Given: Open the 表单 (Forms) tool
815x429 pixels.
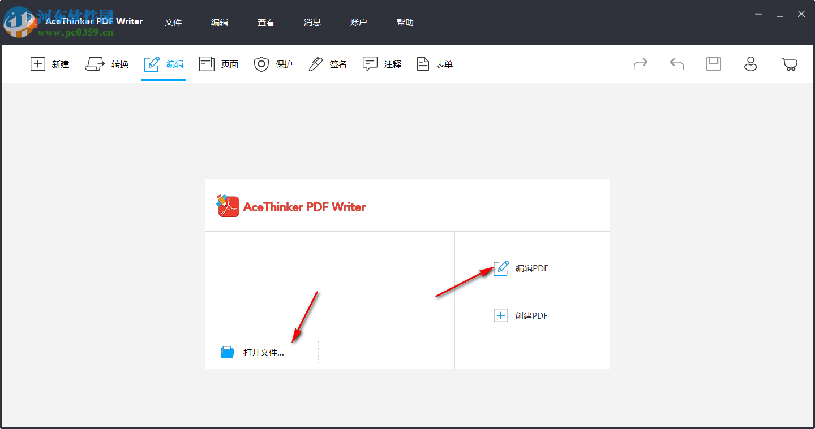Looking at the screenshot, I should pos(434,64).
